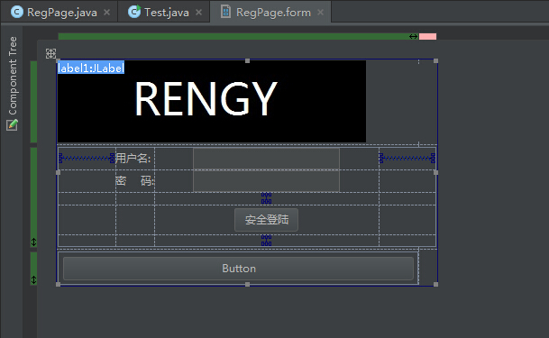Select the left horizontal spacer
Screen dimensions: 549x338
pyautogui.click(x=87, y=159)
